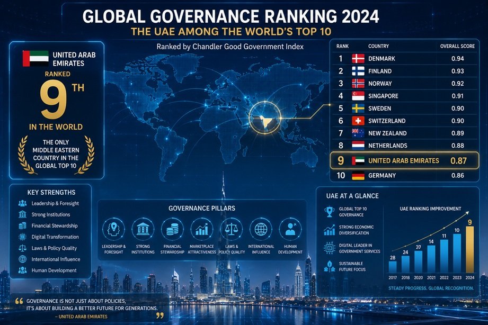
Task: Click the 'Country' column header
Action: pyautogui.click(x=378, y=46)
